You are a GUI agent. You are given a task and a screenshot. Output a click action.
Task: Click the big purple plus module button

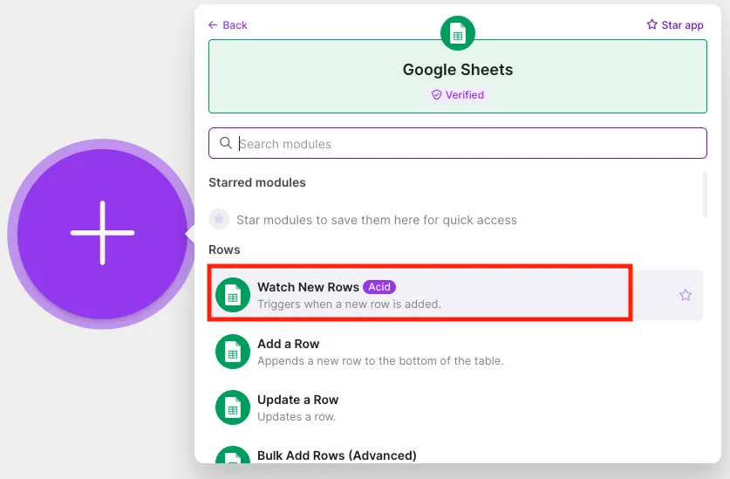102,233
